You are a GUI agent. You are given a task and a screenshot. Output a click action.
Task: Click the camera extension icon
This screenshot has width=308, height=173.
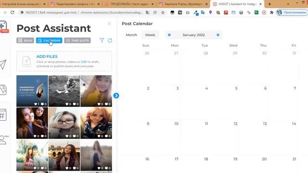pos(188,12)
